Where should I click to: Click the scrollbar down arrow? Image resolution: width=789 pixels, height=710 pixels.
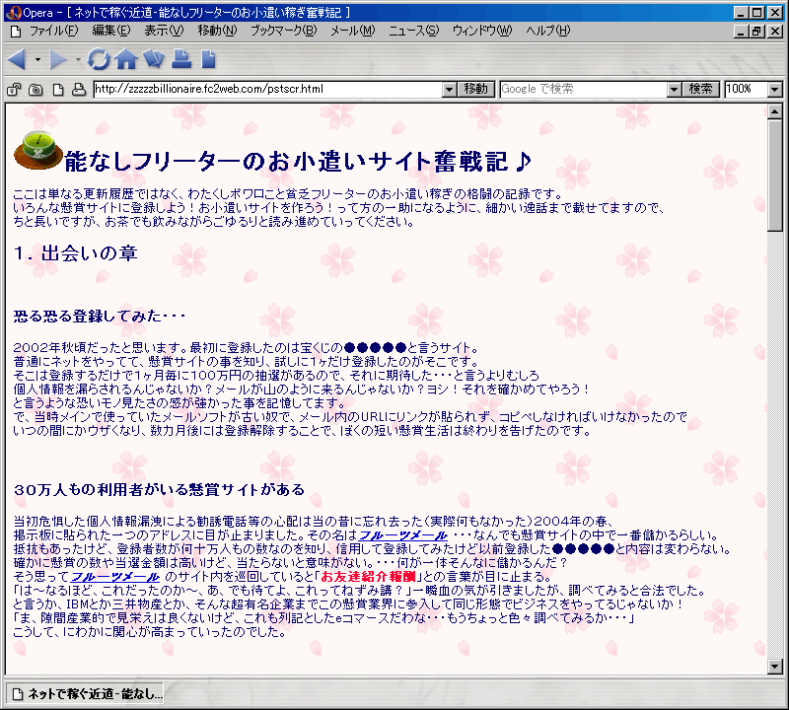click(775, 667)
